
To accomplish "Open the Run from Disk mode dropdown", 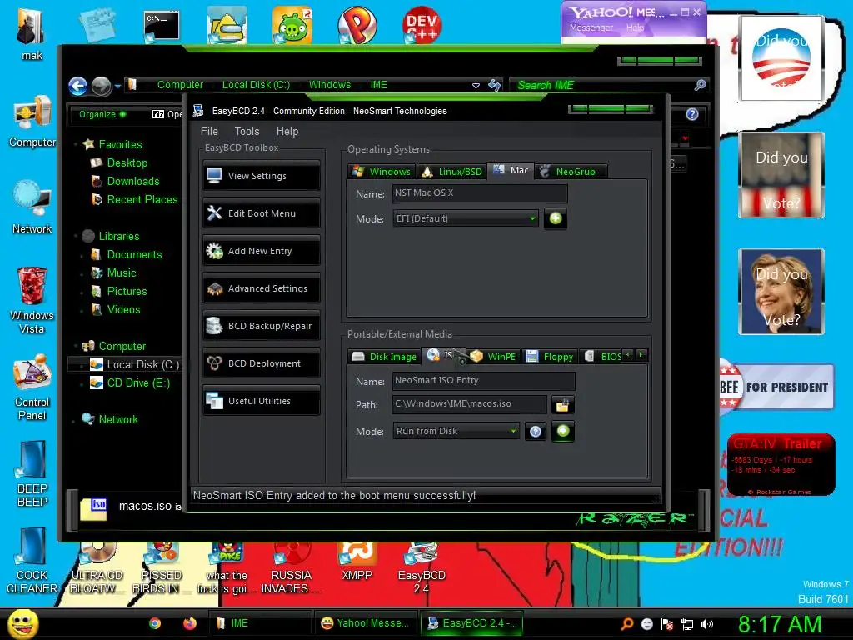I will point(456,431).
